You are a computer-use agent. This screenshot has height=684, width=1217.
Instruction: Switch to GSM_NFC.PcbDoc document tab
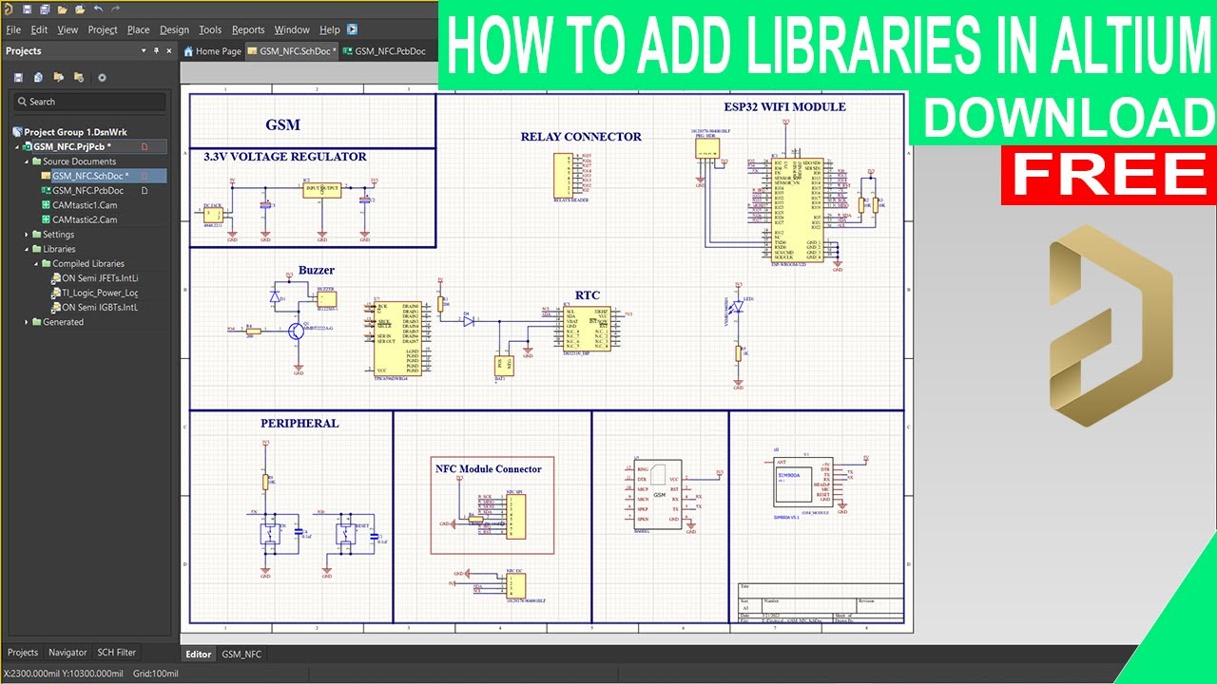[385, 51]
